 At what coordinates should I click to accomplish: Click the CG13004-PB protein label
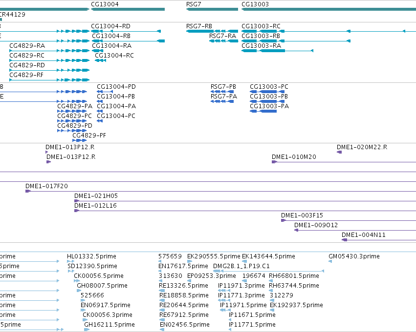click(116, 97)
